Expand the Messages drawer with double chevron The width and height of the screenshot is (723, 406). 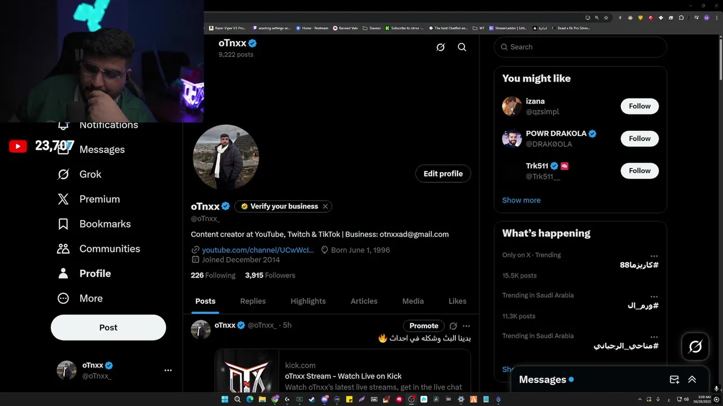click(692, 379)
